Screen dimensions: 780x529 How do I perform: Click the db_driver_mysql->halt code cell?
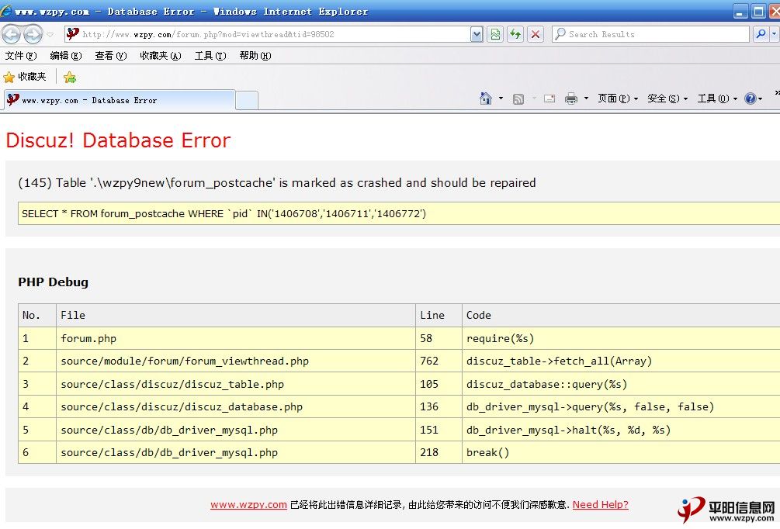621,430
